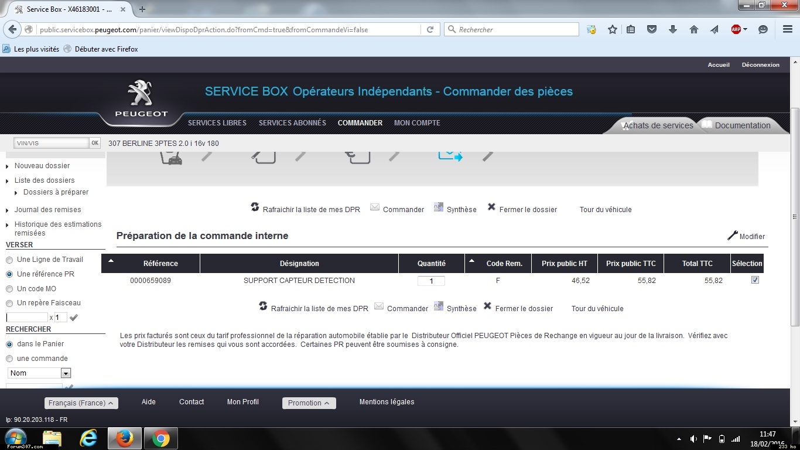Click the Pocket save icon

point(652,29)
